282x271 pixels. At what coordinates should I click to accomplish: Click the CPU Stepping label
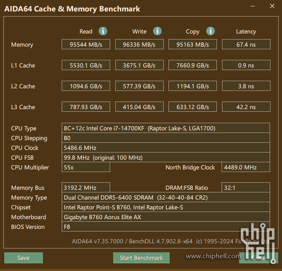click(29, 138)
